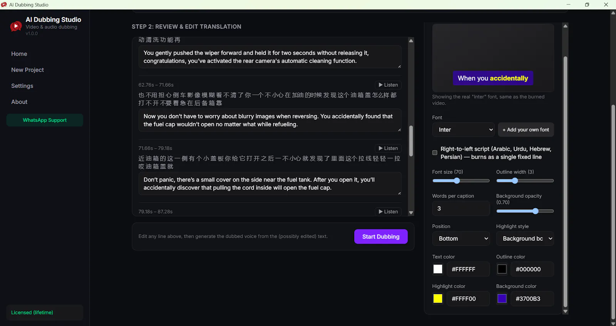The height and width of the screenshot is (326, 616).
Task: Open Settings in the sidebar
Action: [22, 86]
